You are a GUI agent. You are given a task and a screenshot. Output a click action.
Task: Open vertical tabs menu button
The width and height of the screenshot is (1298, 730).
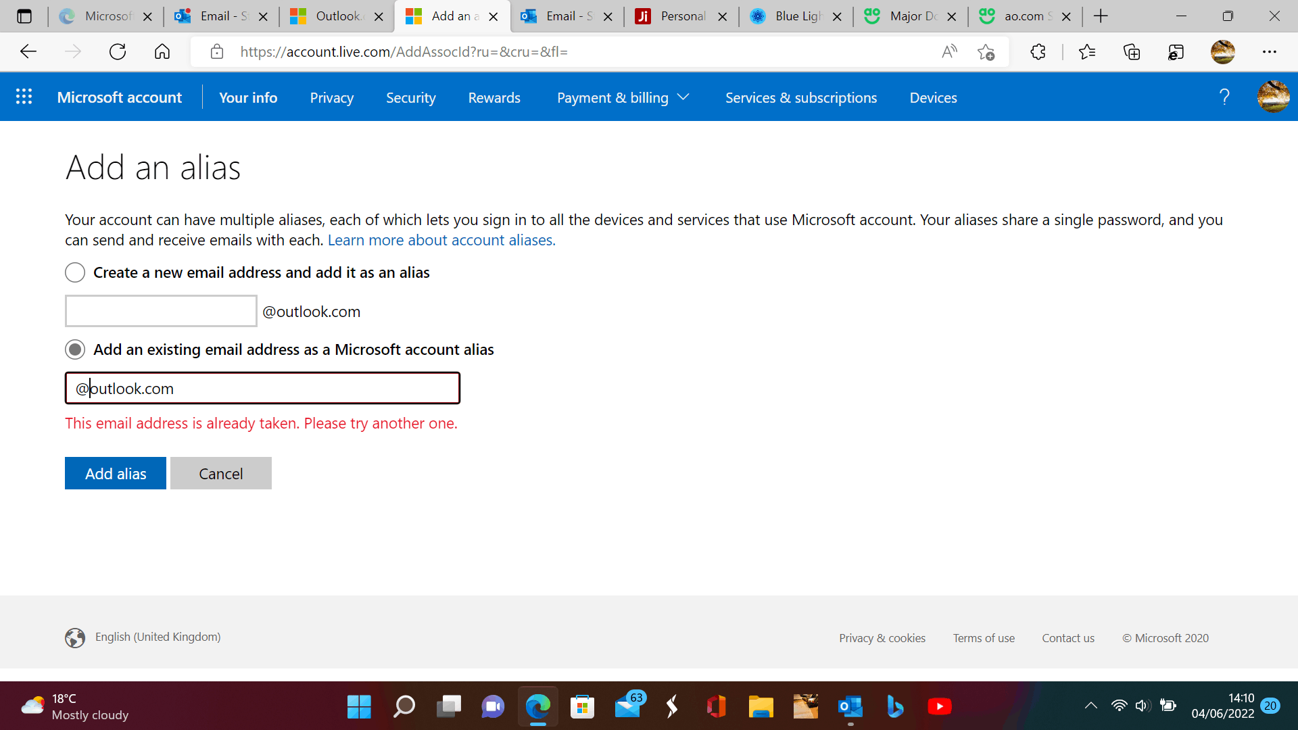point(24,16)
